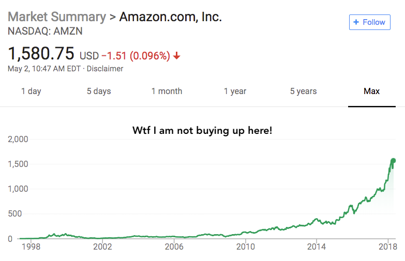Switch to the 5 days range
405x261 pixels.
coord(99,91)
